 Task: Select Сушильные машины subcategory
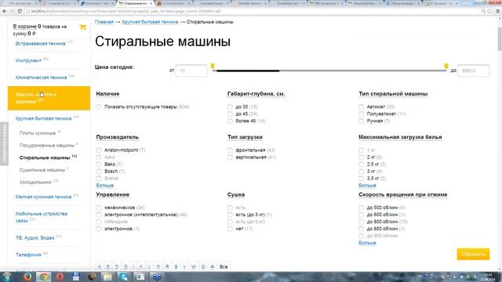pyautogui.click(x=42, y=170)
